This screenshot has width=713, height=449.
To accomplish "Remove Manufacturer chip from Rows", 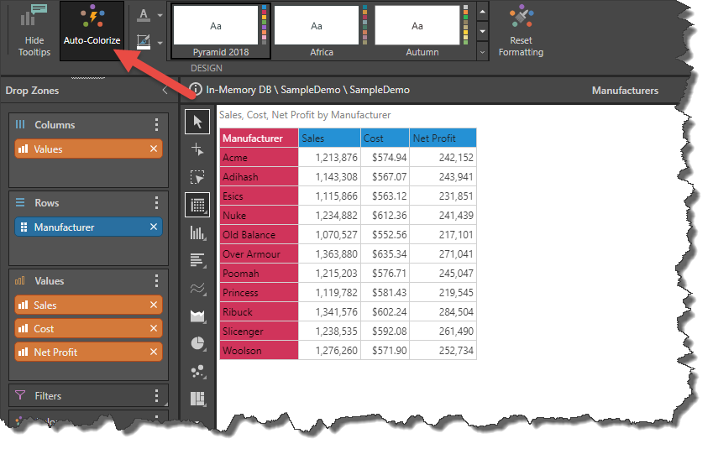I will (154, 227).
